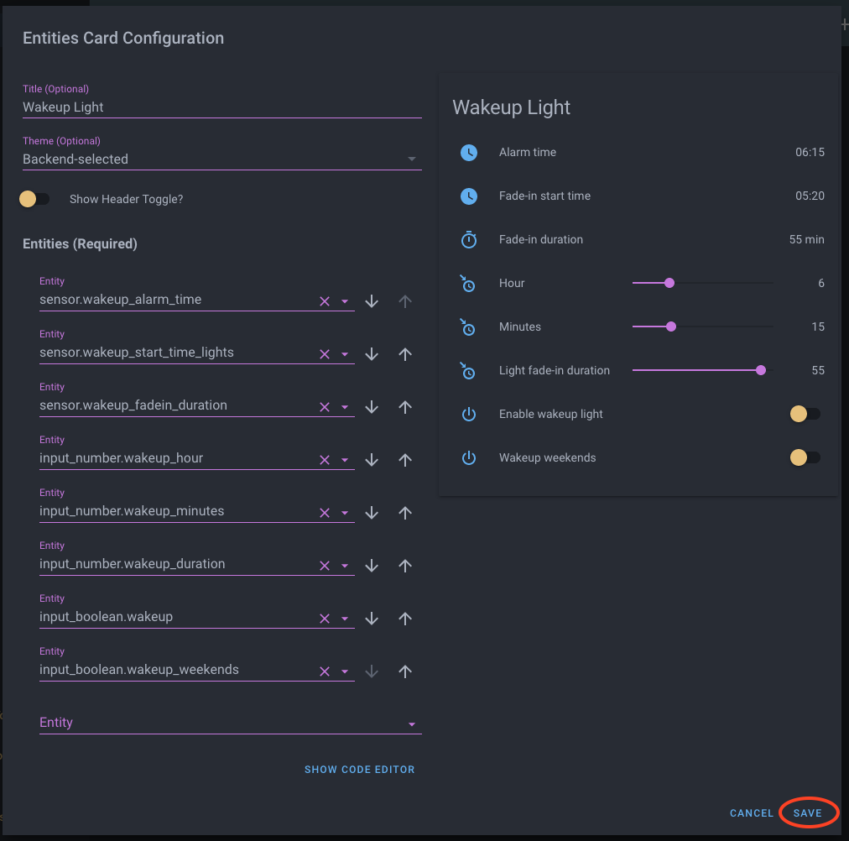The width and height of the screenshot is (849, 841).
Task: Move input_boolean.wakeup_weekends entity up
Action: [x=405, y=671]
